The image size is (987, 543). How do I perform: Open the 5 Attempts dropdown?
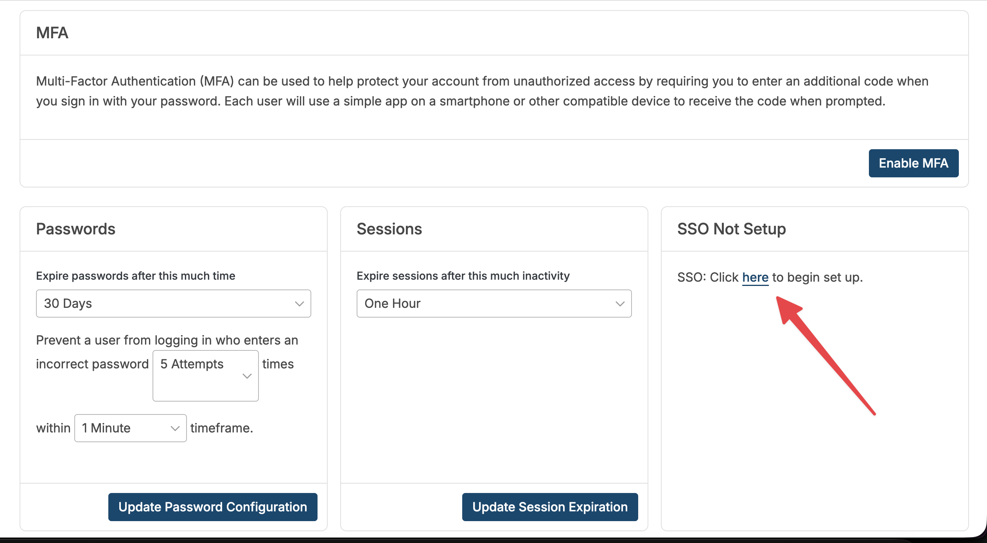coord(205,375)
